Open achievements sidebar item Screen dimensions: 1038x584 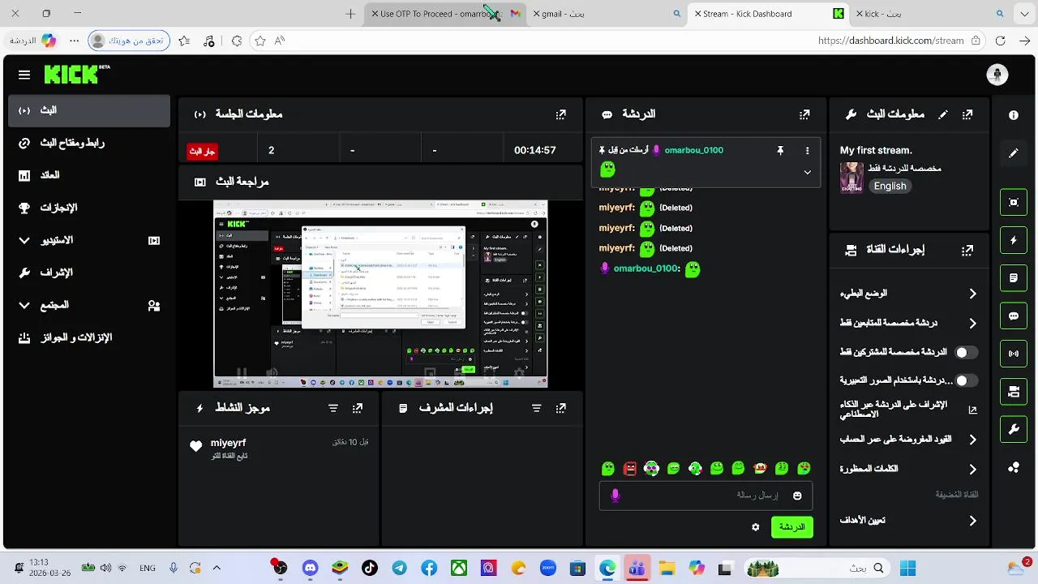tap(89, 208)
